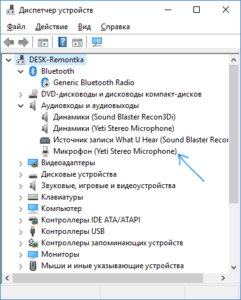Select Источник записи What U Hear label
This screenshot has width=241, height=300.
(141, 140)
